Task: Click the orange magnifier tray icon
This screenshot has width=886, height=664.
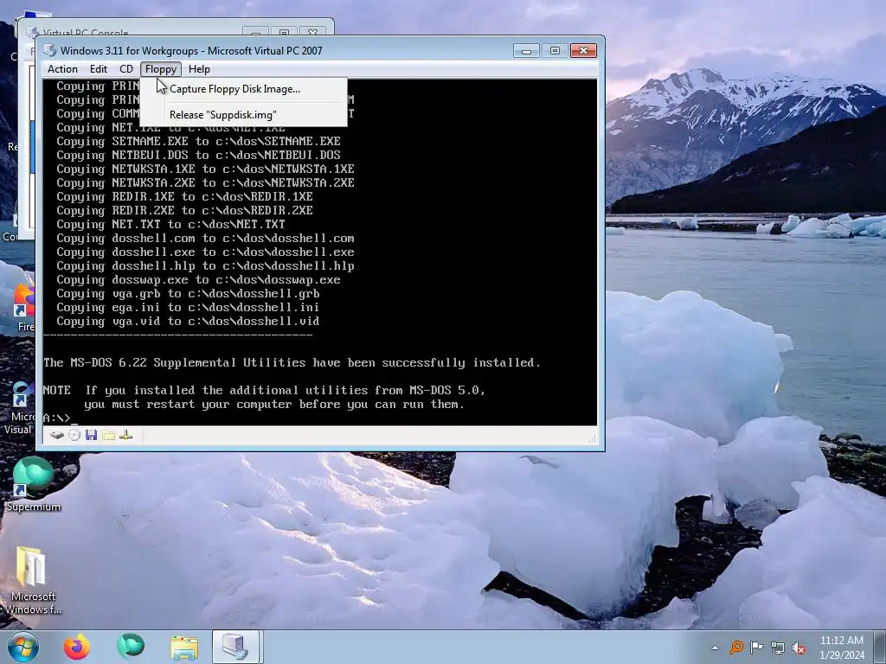Action: (735, 647)
